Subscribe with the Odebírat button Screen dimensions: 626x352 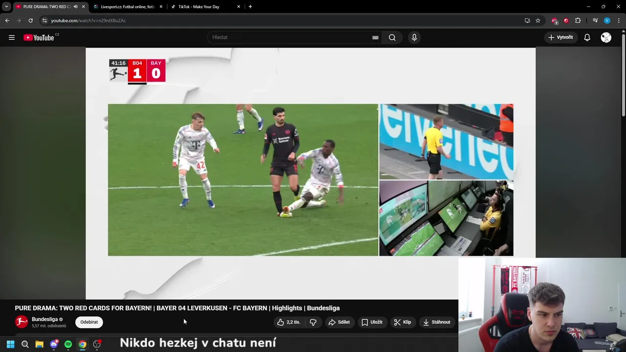pos(89,322)
